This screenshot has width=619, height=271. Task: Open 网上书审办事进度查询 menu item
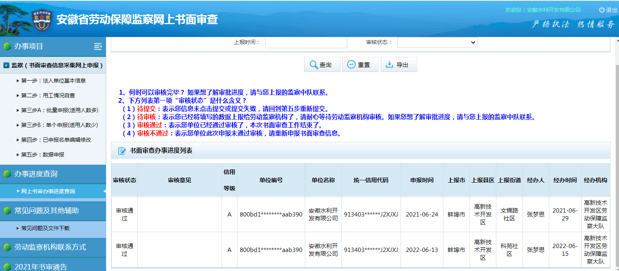point(48,191)
